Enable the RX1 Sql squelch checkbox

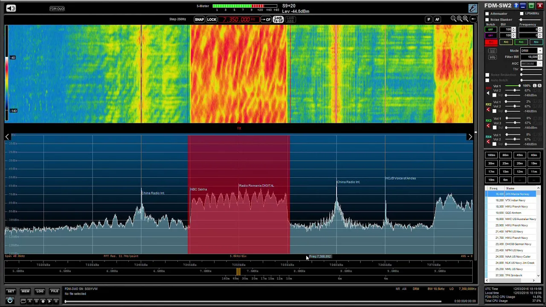point(494,95)
